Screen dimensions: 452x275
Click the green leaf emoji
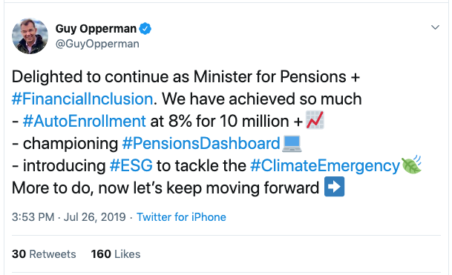coord(411,165)
